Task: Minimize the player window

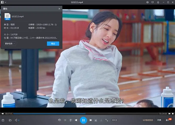Action: [x=163, y=2]
